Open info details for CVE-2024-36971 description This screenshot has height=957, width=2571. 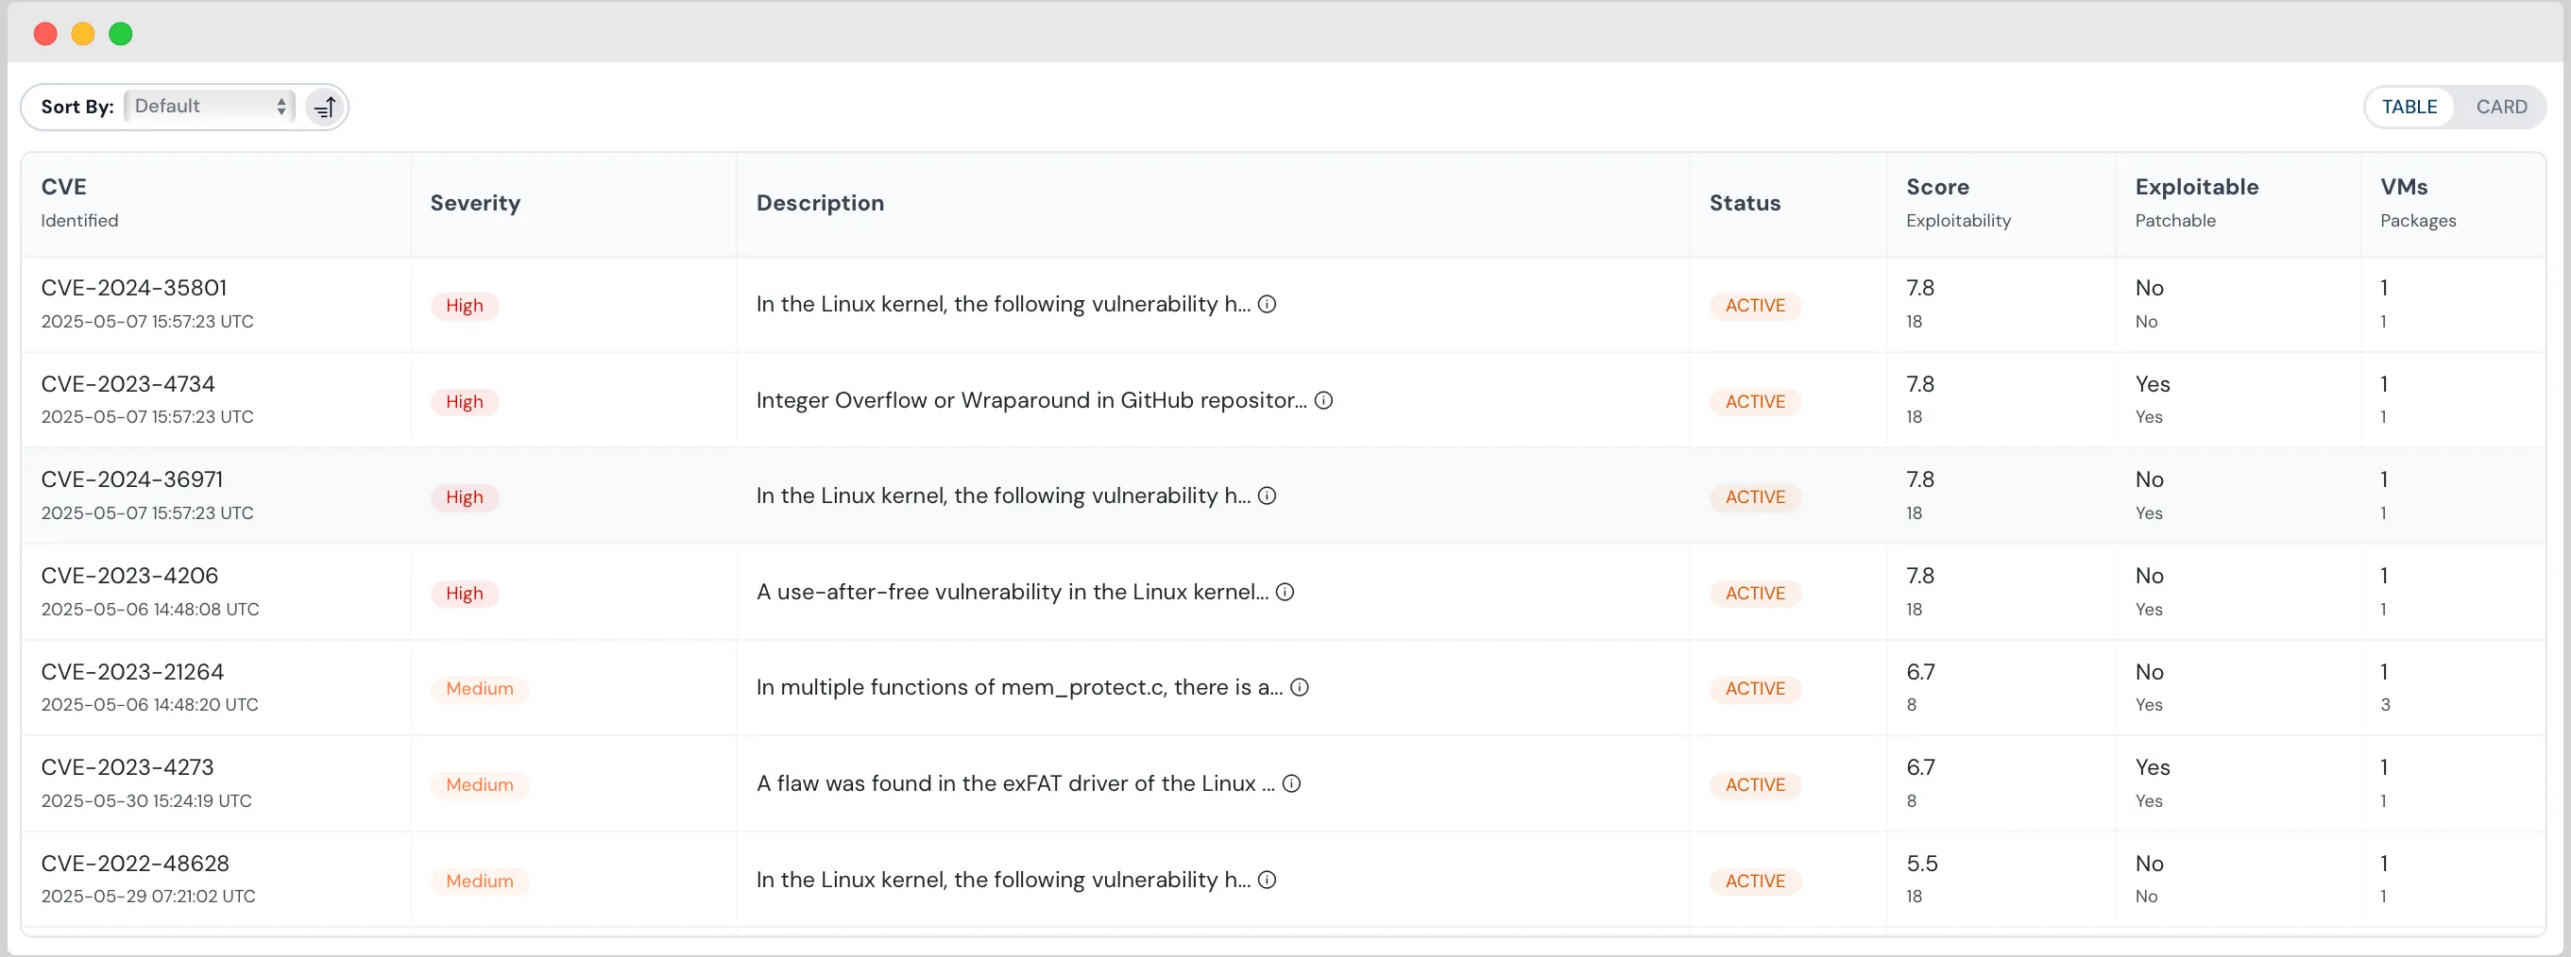1267,495
